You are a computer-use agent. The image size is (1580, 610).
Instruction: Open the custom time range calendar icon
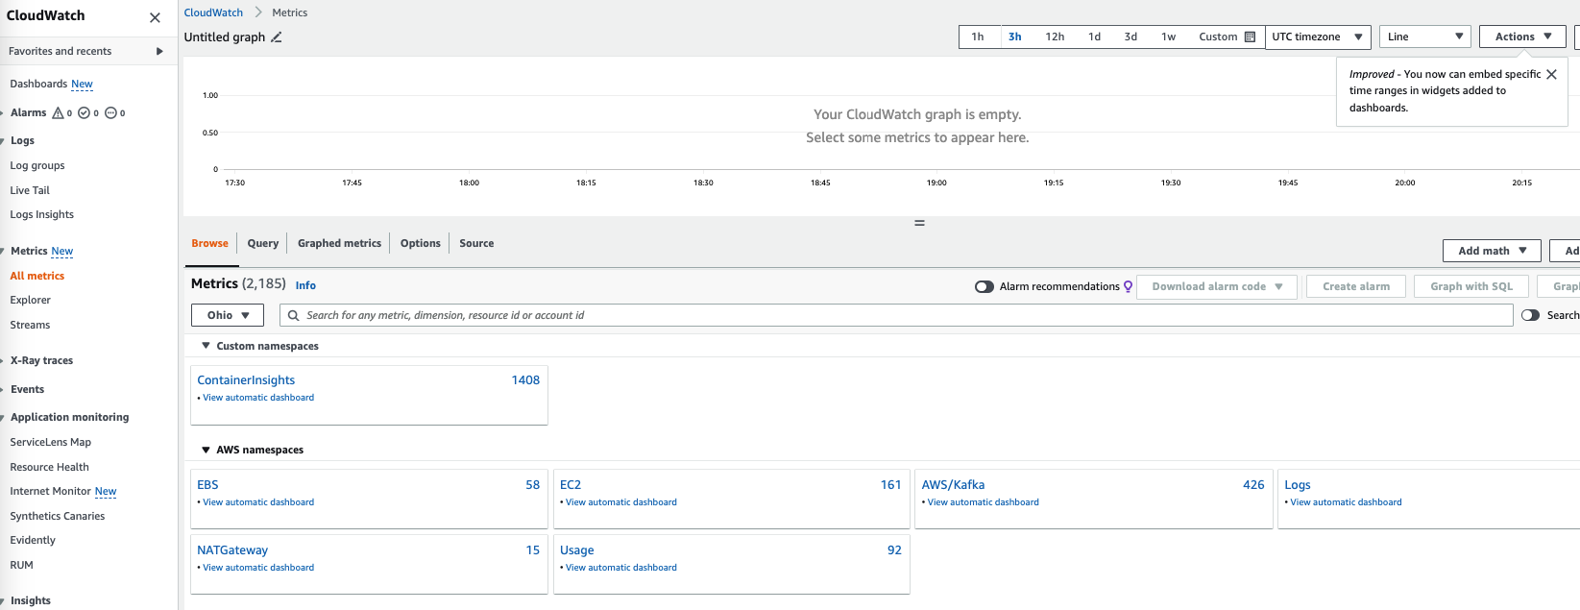click(x=1250, y=37)
